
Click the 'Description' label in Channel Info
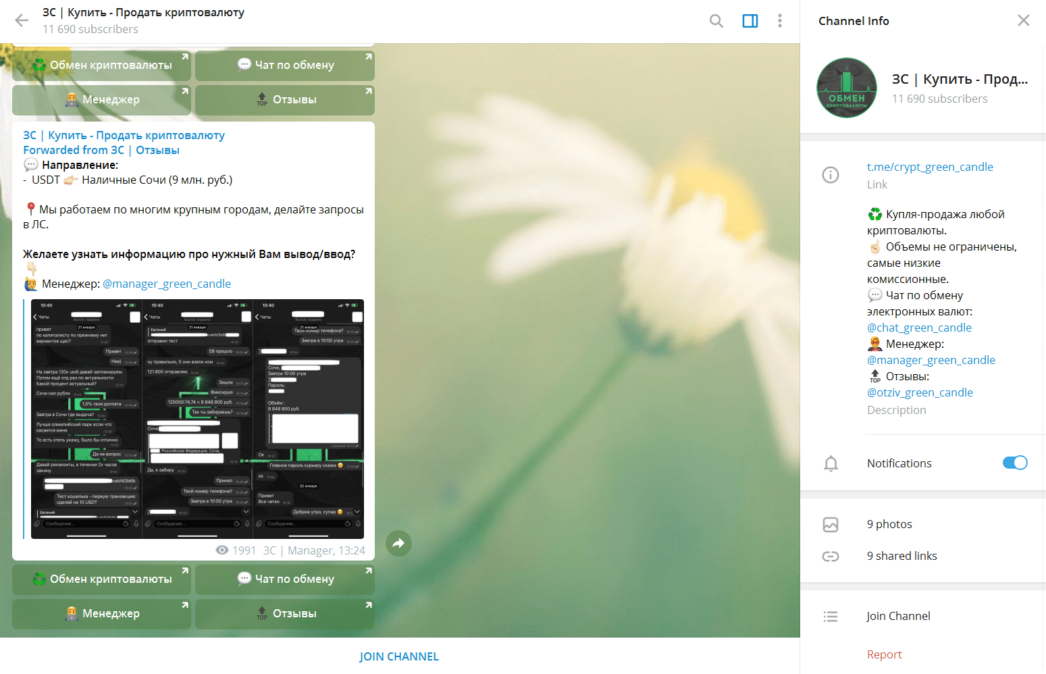point(897,410)
